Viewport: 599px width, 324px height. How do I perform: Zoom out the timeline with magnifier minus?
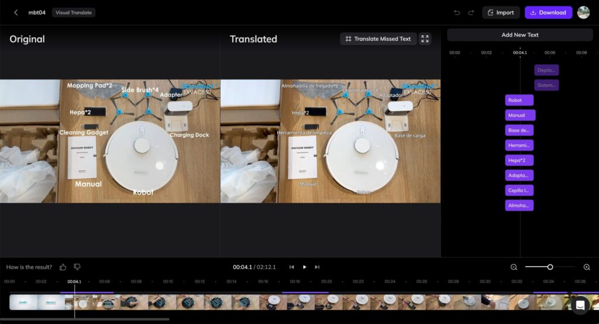pyautogui.click(x=514, y=267)
